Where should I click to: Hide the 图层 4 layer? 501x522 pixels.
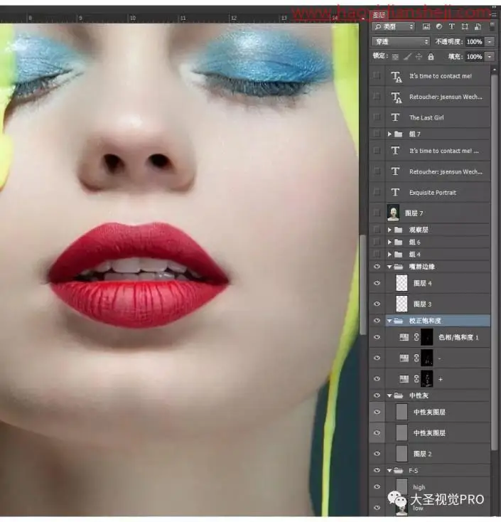[377, 283]
